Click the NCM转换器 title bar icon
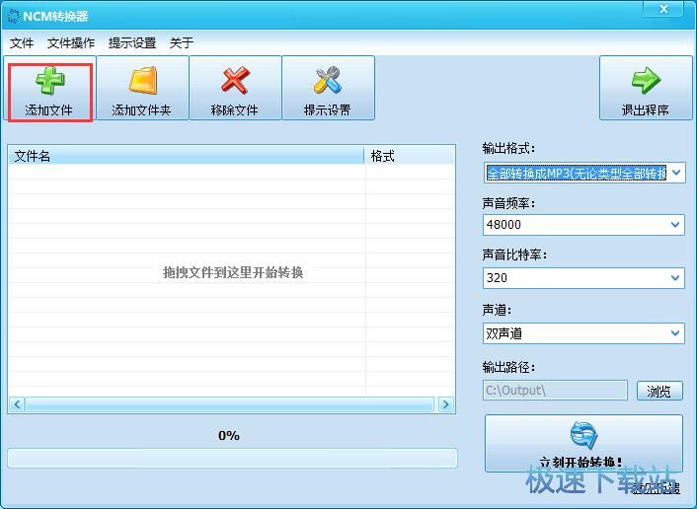This screenshot has height=509, width=697. pos(14,17)
